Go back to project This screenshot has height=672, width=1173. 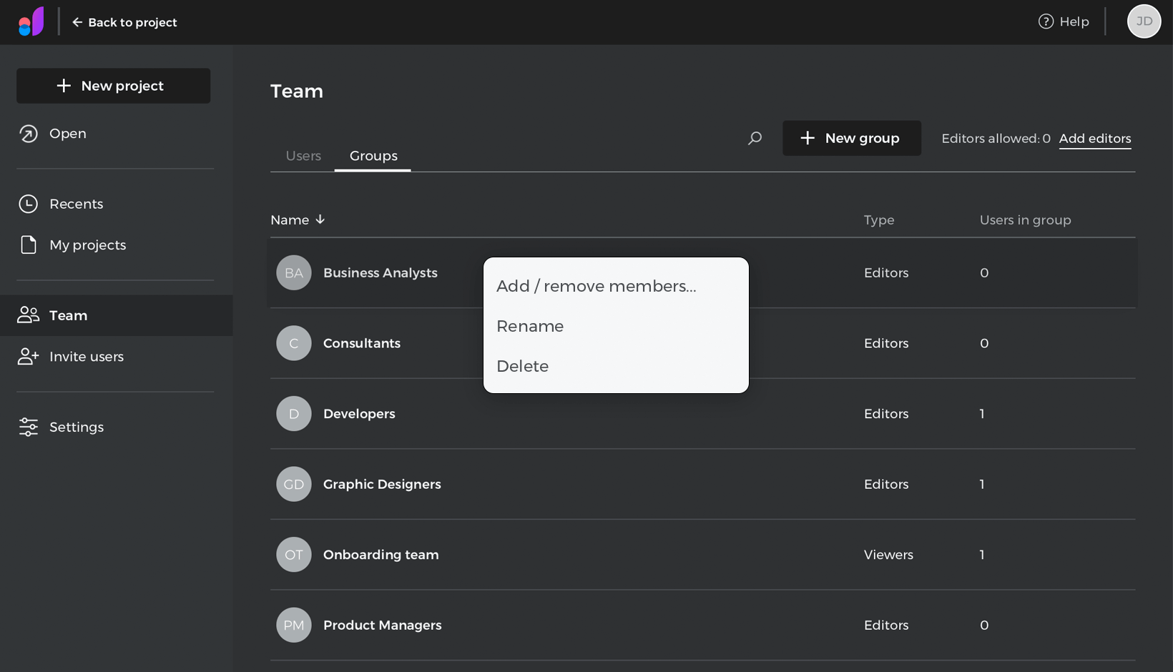tap(124, 22)
